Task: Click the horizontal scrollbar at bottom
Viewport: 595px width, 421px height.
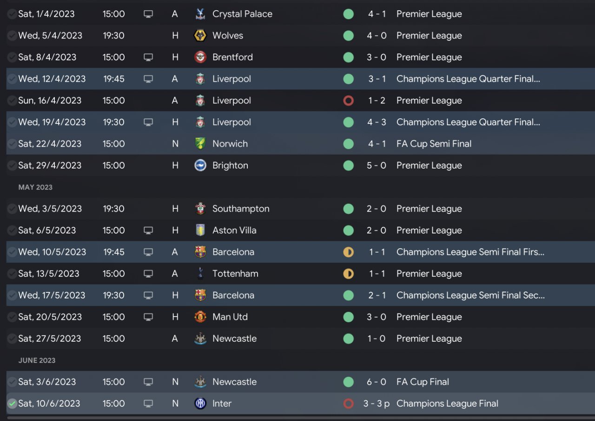Action: 297,418
